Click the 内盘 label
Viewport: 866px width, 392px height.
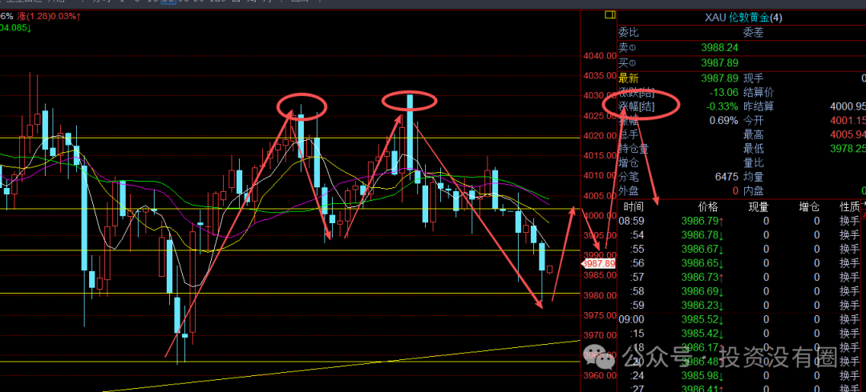[753, 191]
